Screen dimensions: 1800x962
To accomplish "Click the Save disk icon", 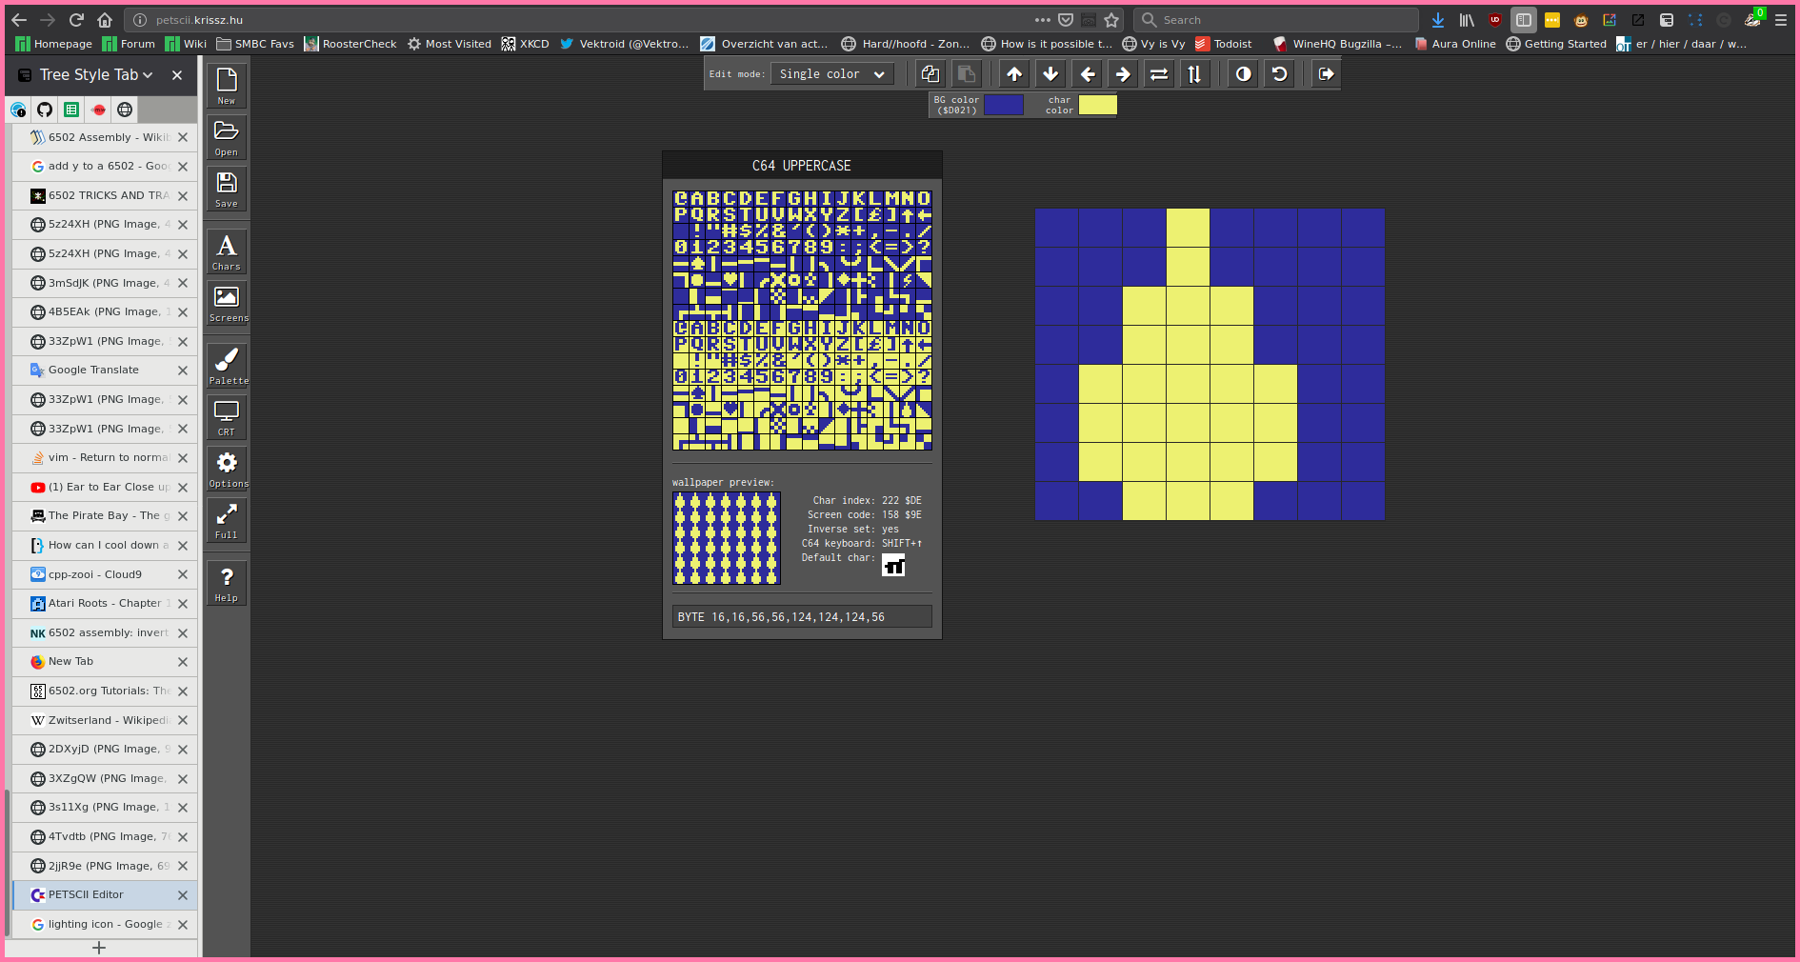I will point(227,188).
